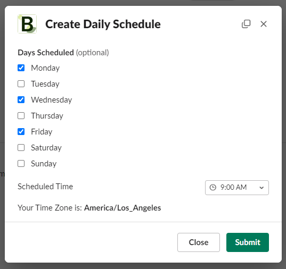Viewport: 286px width, 269px height.
Task: Click the Tuesday label text
Action: (45, 84)
